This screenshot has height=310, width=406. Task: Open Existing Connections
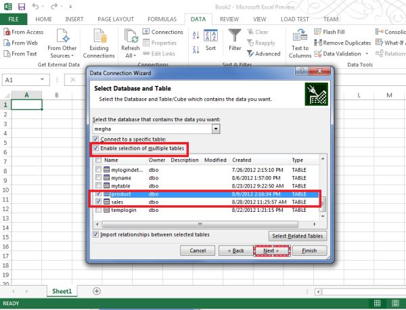(x=99, y=43)
